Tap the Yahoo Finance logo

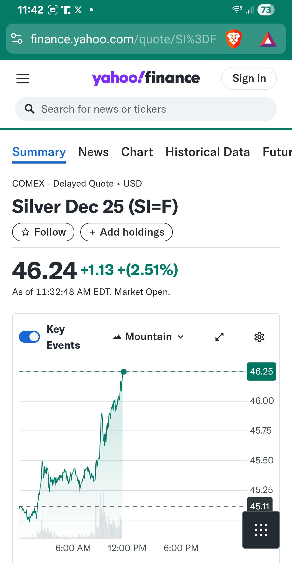(x=146, y=78)
